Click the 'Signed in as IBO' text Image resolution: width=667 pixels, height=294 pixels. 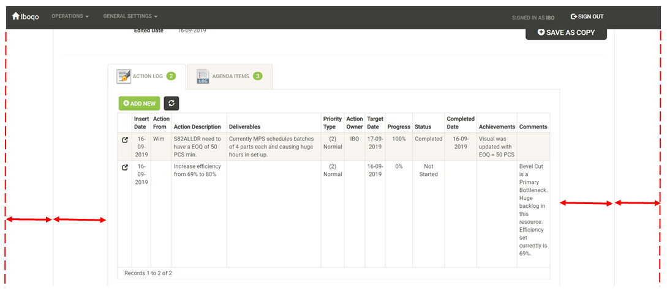pos(533,17)
